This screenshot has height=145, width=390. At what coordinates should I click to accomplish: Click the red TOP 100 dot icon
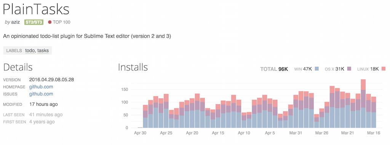(x=50, y=22)
